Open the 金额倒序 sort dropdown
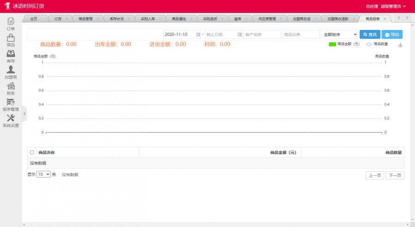 click(339, 35)
